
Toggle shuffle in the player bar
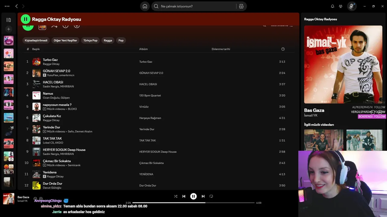[176, 196]
